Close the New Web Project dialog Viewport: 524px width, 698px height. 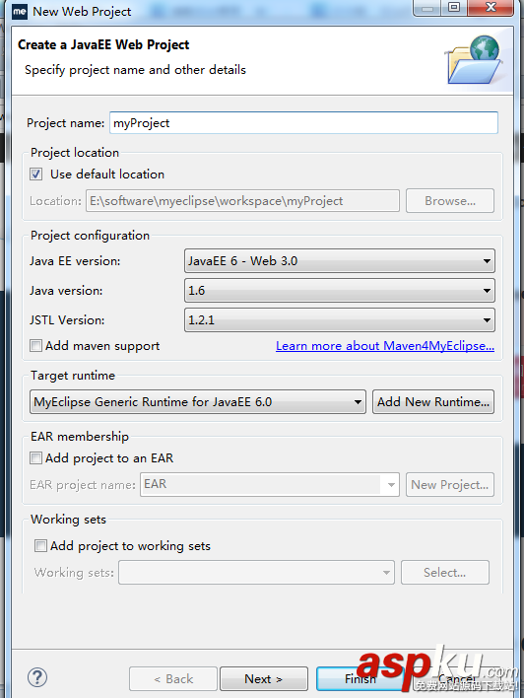pos(491,8)
